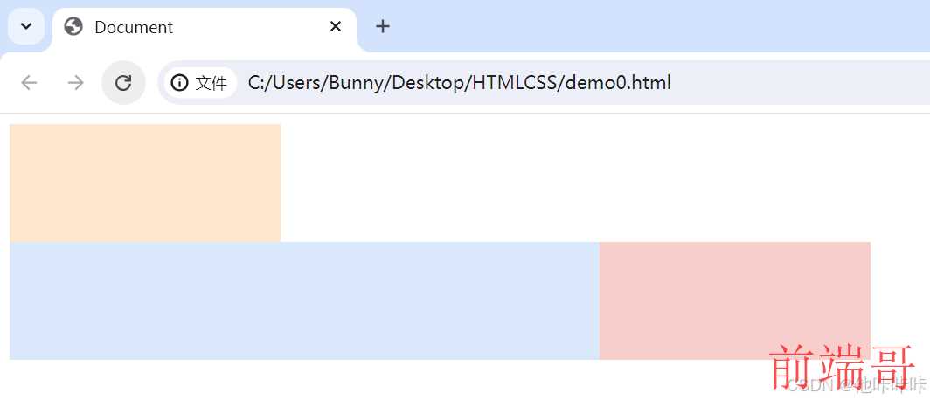Close the Document tab

coord(336,27)
